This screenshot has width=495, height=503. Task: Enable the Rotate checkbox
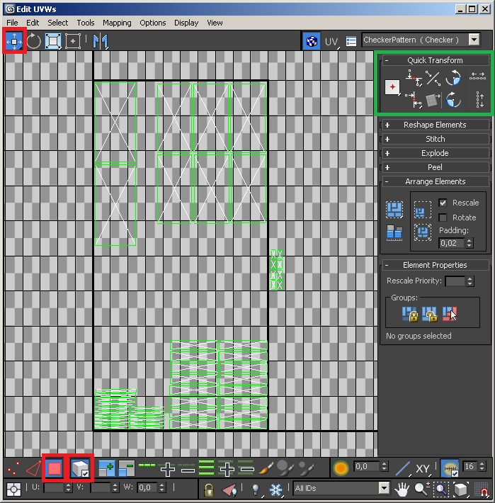(443, 217)
